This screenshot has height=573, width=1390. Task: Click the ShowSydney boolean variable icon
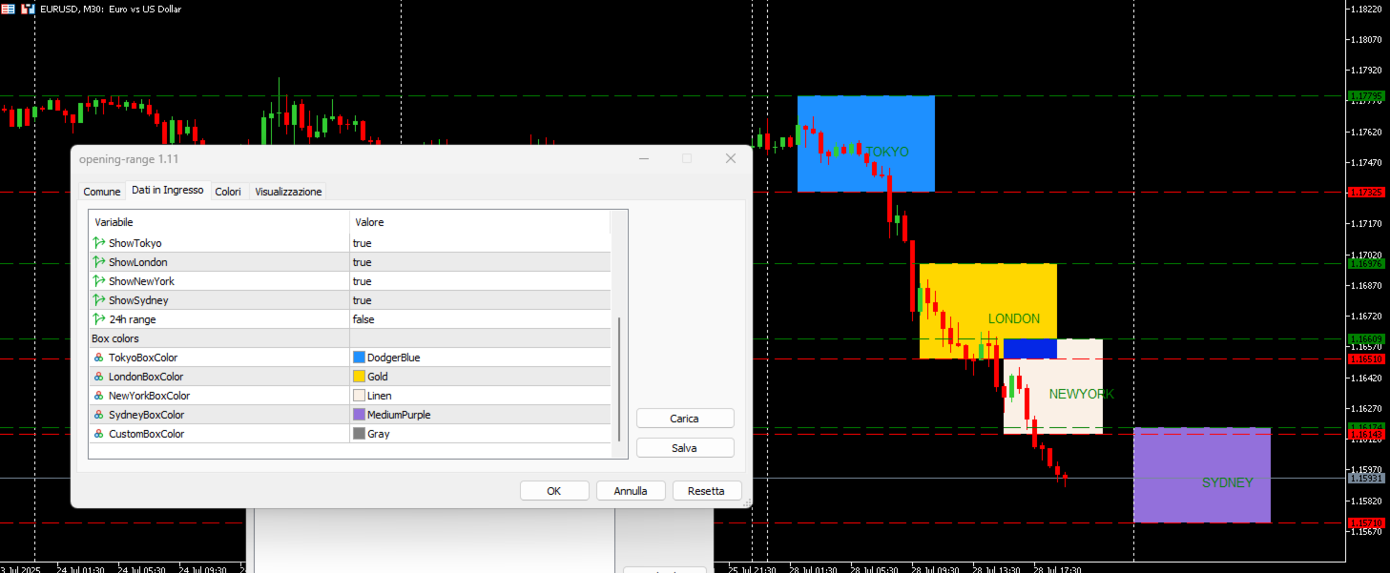[98, 300]
